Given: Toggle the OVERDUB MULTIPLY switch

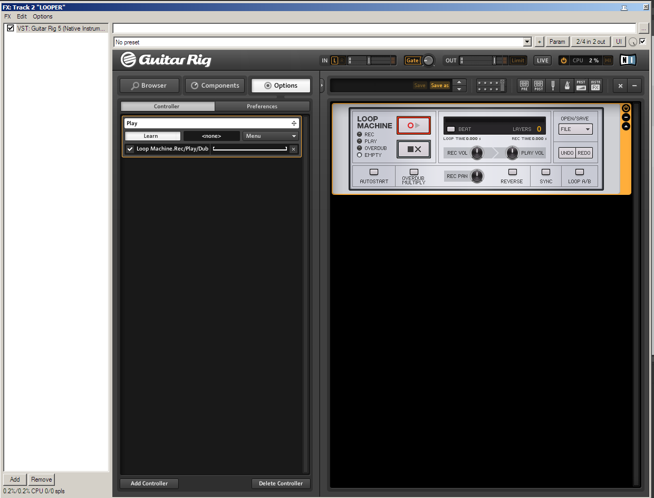Looking at the screenshot, I should click(x=413, y=172).
